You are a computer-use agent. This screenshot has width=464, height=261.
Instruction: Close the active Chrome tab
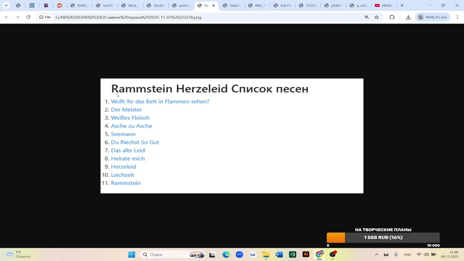(214, 5)
